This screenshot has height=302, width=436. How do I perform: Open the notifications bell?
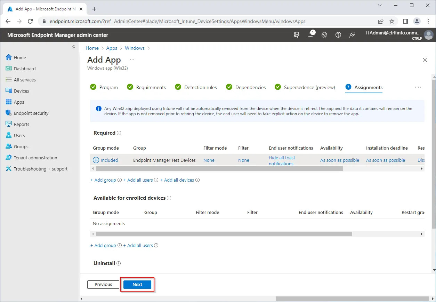pyautogui.click(x=311, y=35)
